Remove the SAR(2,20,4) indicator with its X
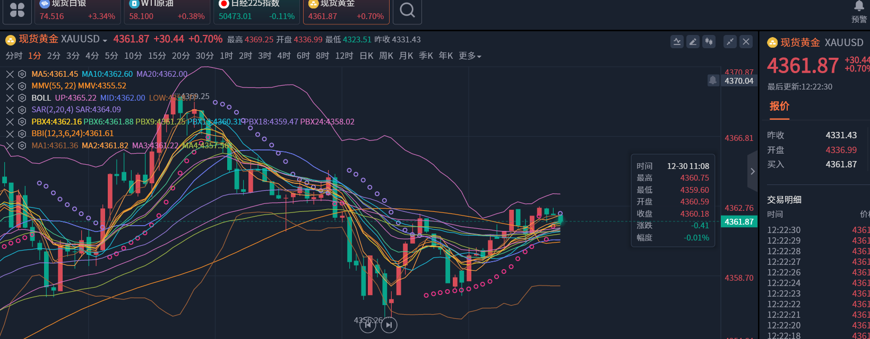 tap(10, 110)
